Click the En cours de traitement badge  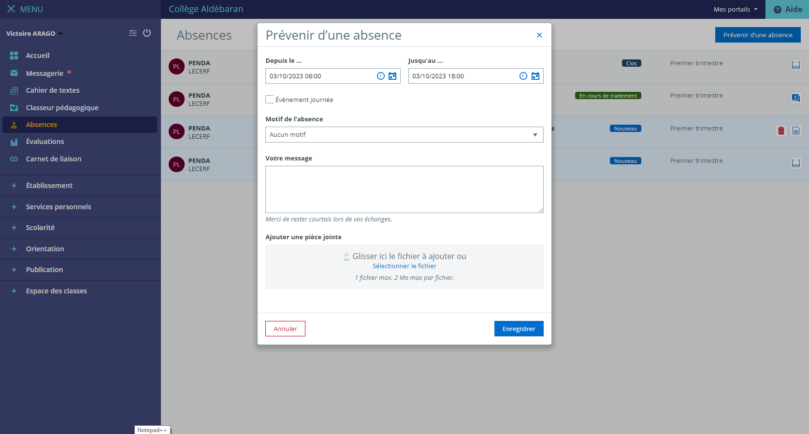click(x=608, y=96)
